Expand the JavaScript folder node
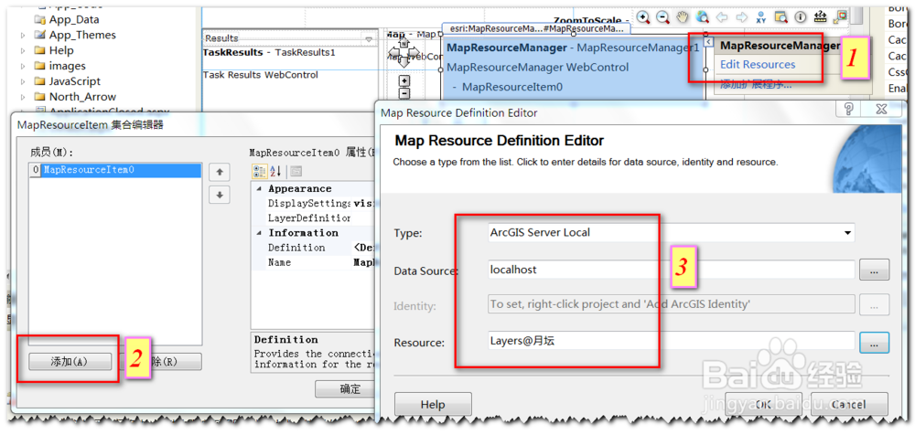Screen dimensions: 915x435 tap(23, 81)
